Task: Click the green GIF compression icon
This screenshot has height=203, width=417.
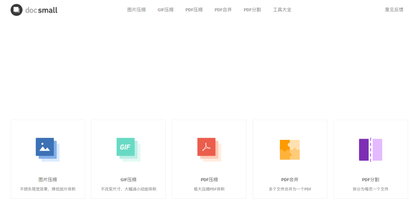Action: tap(129, 150)
